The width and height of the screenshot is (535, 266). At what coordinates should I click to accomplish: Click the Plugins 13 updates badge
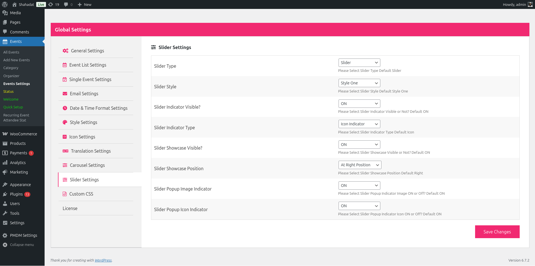(27, 194)
